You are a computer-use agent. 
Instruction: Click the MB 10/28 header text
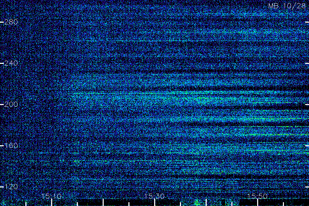tap(287, 6)
